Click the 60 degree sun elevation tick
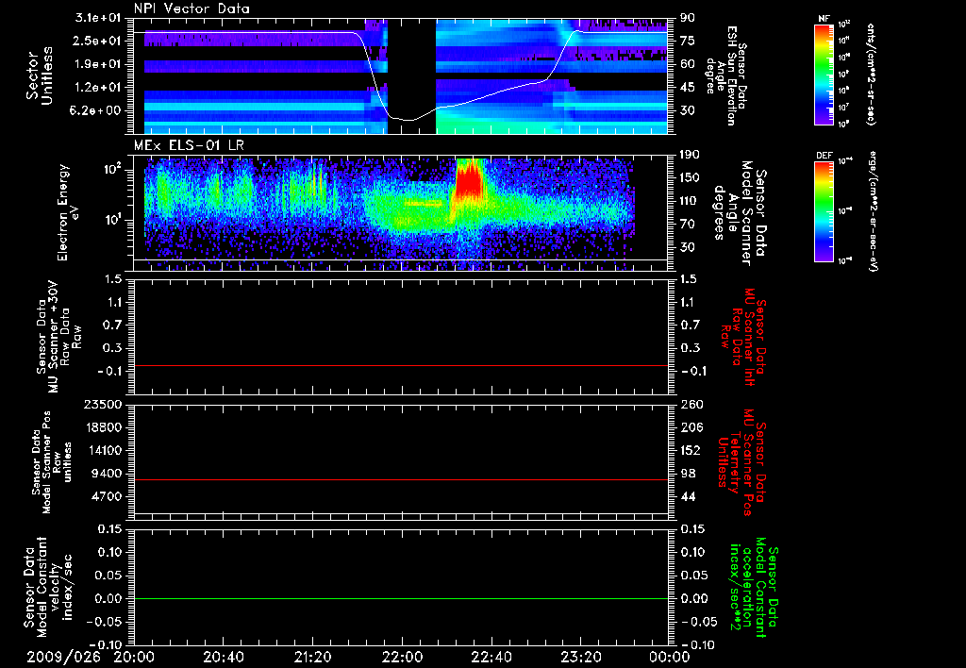 (x=688, y=64)
